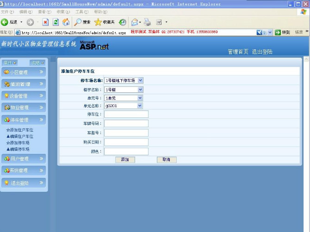Open the 帮助 menu

coord(100,12)
